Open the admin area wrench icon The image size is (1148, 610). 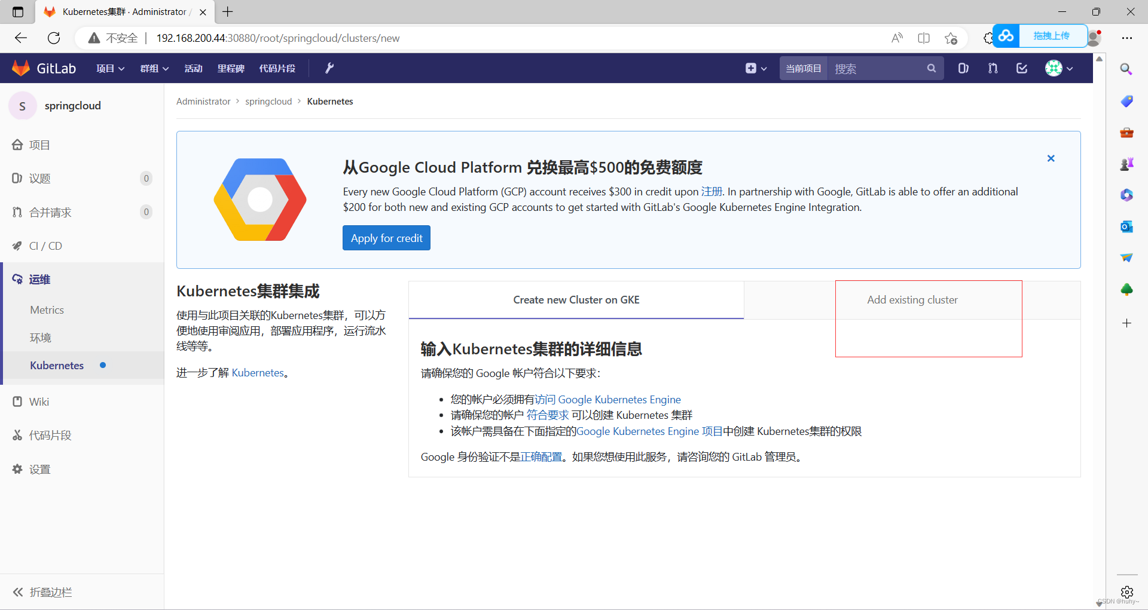tap(329, 68)
